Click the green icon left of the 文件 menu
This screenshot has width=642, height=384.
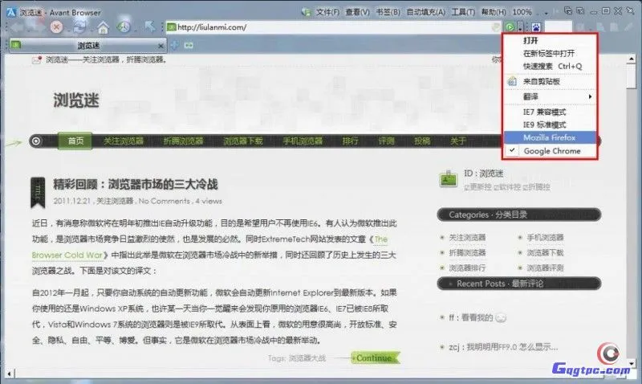(306, 12)
